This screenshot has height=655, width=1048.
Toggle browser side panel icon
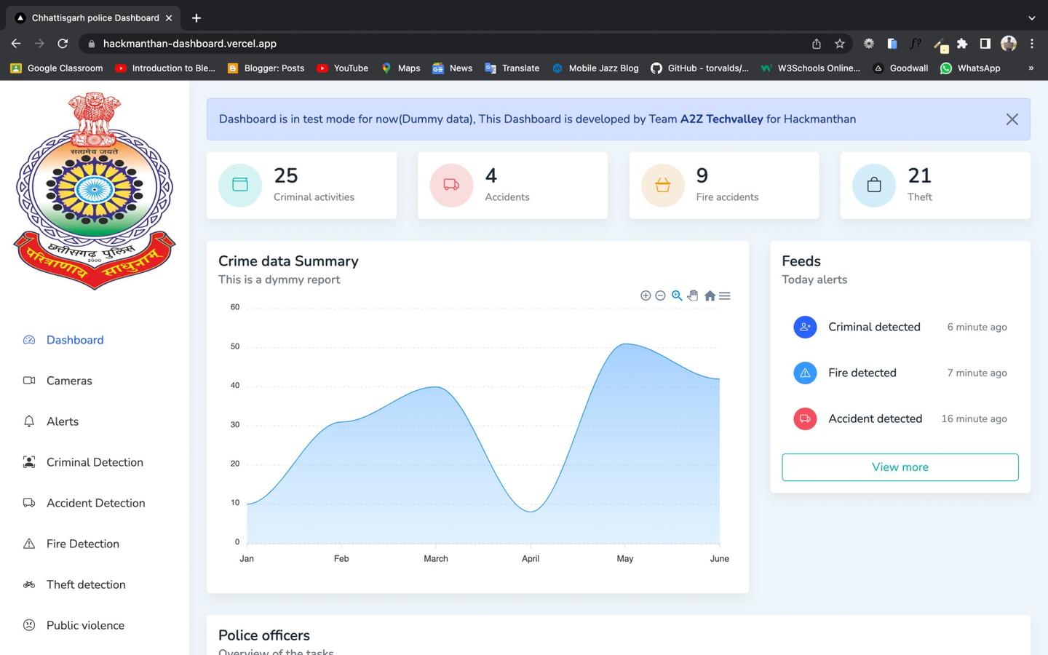(985, 44)
